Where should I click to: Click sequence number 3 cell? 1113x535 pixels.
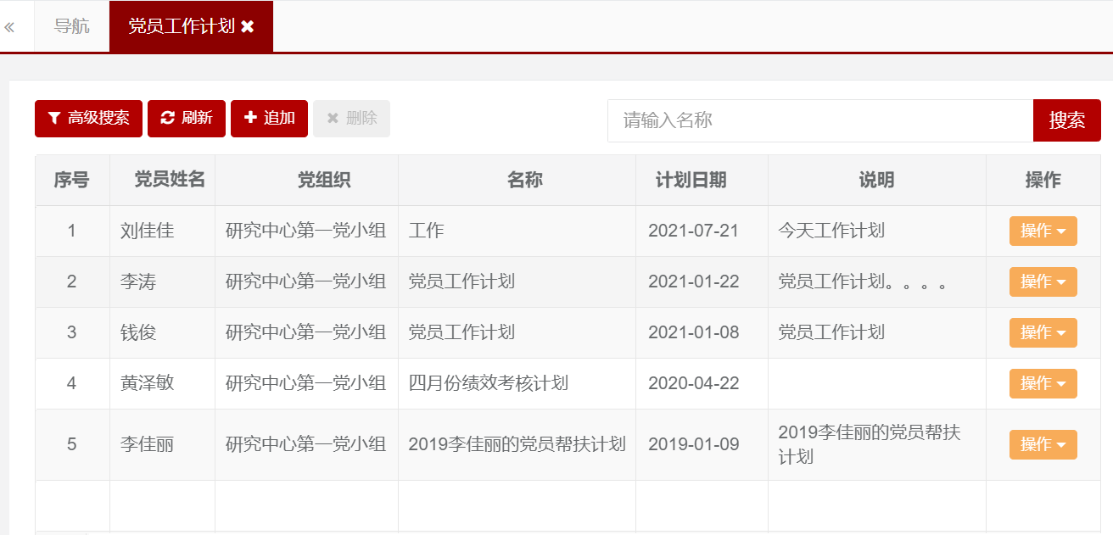click(x=72, y=332)
